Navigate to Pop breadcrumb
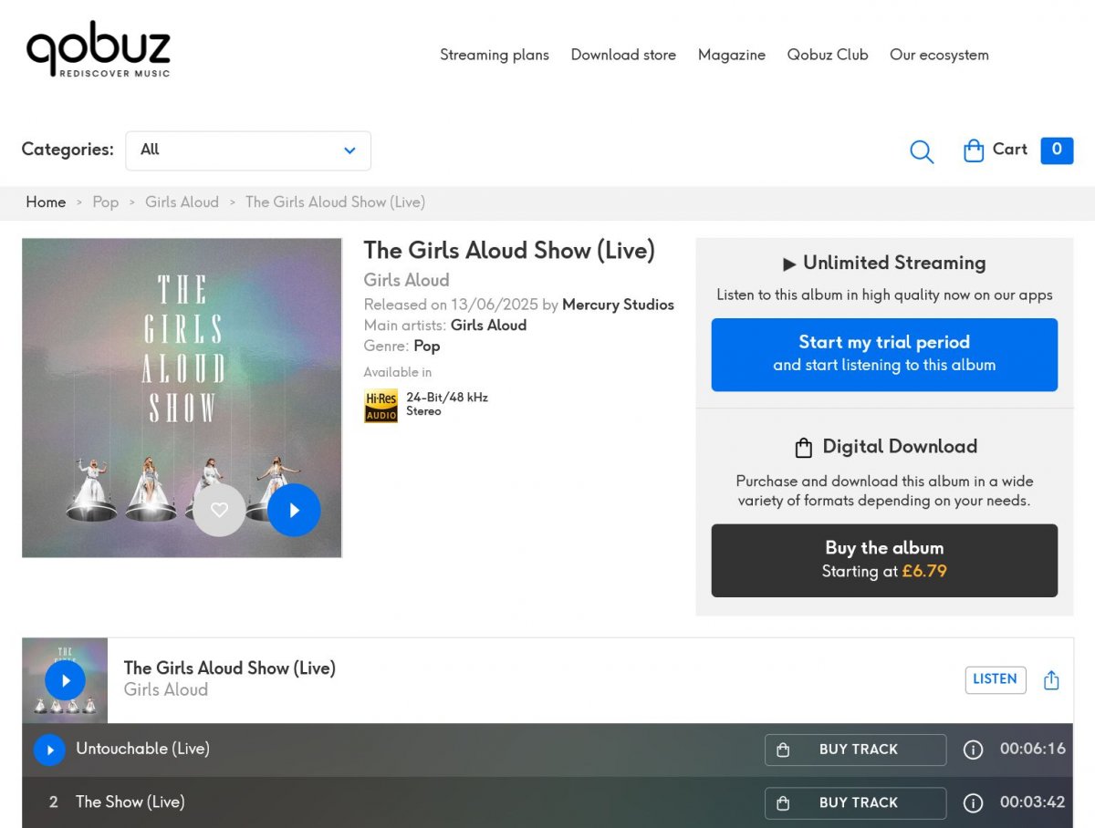 (106, 202)
